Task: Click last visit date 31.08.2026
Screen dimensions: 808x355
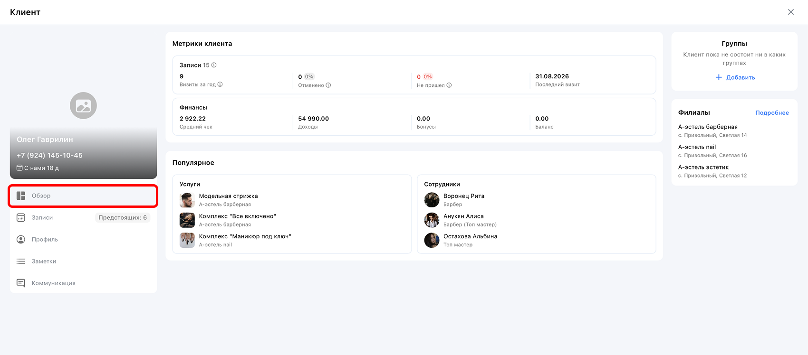Action: pyautogui.click(x=552, y=76)
